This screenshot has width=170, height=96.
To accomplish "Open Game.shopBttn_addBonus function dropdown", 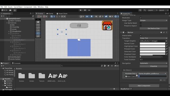I will 152,74.
